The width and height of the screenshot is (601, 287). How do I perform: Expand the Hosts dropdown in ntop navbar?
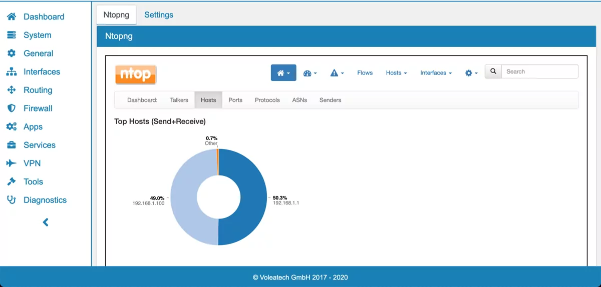coord(396,73)
